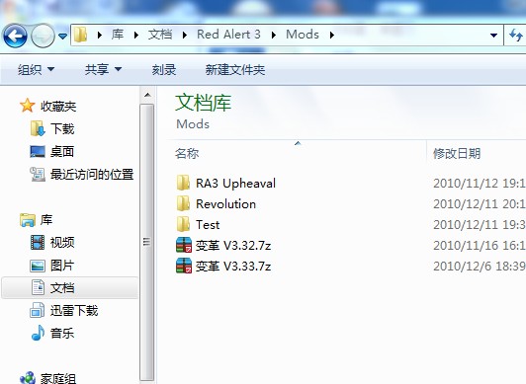Click 新建文件夹 to create a folder
The height and width of the screenshot is (384, 526).
coord(235,70)
